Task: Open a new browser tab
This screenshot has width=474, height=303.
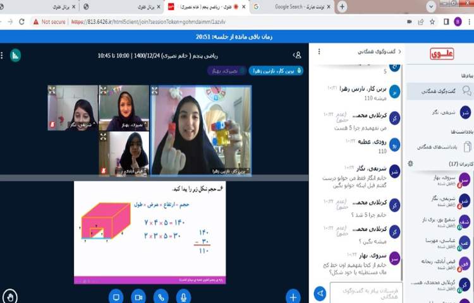Action: click(342, 7)
